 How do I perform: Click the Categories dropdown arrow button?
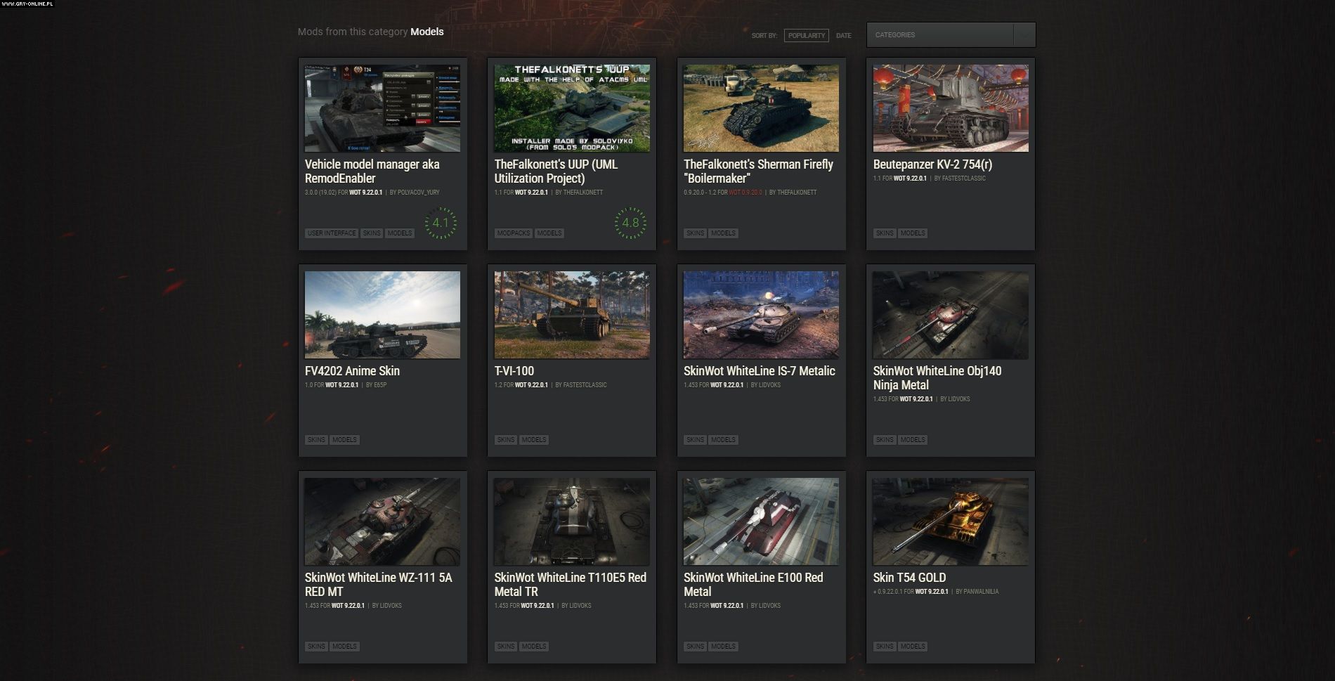tap(1024, 35)
